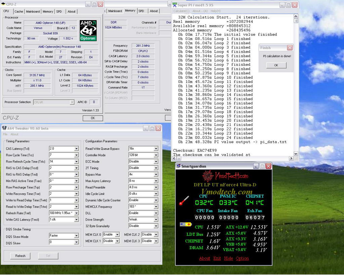Expand the 2T Timing dropdown
344x275 pixels.
click(156, 168)
